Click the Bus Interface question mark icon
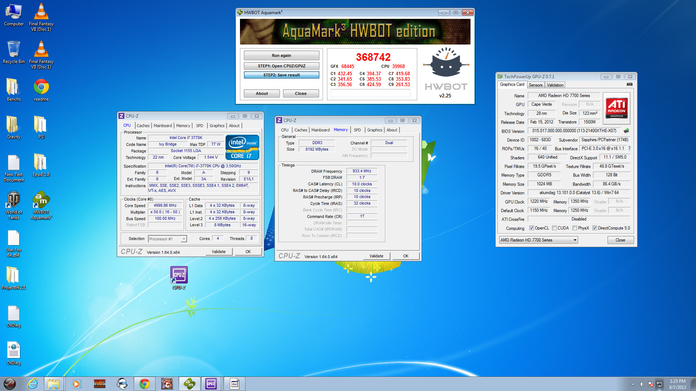 pyautogui.click(x=629, y=148)
